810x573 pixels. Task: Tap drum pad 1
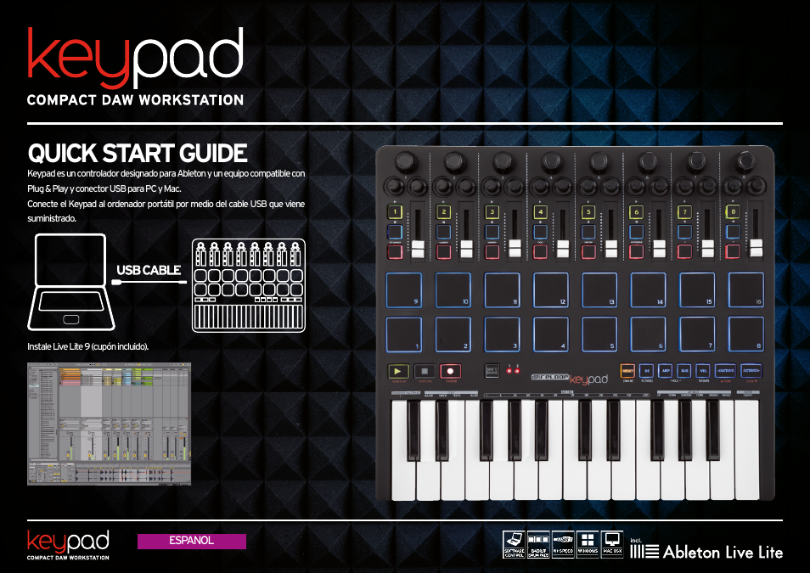(404, 334)
